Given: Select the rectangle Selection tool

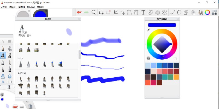Looking at the screenshot, I should click(x=101, y=12).
